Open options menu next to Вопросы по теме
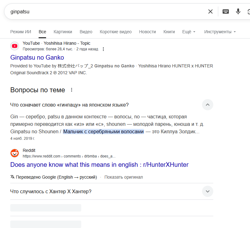Screen dimensions: 250x228 [72, 90]
